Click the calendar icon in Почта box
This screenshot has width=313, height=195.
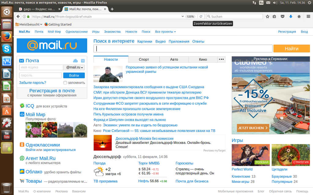coord(83,61)
